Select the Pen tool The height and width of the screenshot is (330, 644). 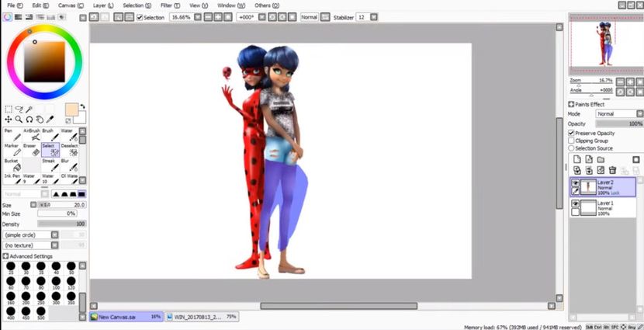[x=12, y=134]
